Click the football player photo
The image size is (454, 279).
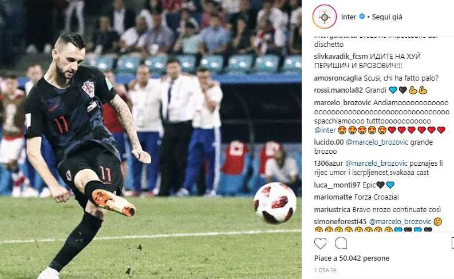(x=151, y=139)
